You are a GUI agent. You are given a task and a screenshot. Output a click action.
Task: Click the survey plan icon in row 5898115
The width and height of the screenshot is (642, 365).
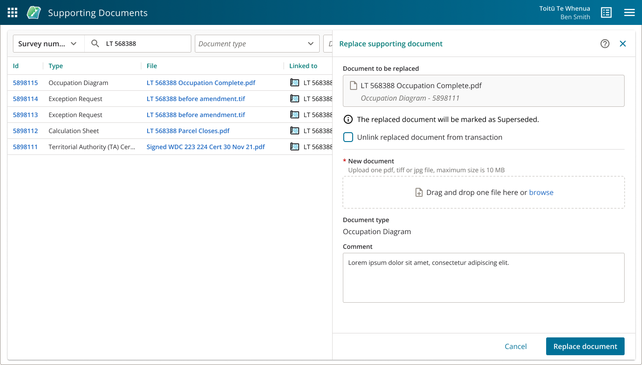[294, 83]
